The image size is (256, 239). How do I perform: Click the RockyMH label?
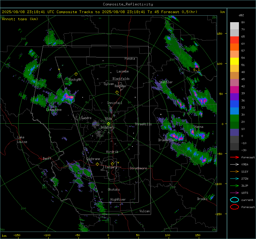[75, 80]
